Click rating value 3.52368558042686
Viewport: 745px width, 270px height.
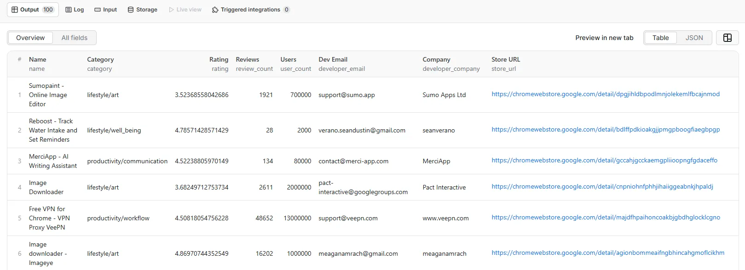pos(202,95)
